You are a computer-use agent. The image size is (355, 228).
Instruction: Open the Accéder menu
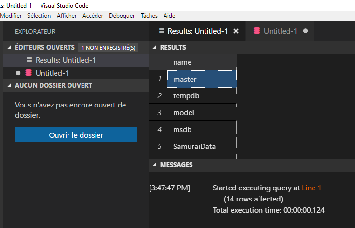click(93, 16)
